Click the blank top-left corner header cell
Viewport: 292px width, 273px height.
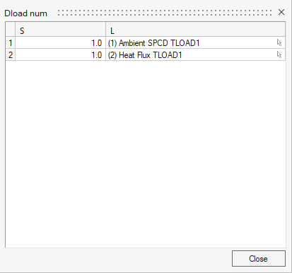click(11, 30)
